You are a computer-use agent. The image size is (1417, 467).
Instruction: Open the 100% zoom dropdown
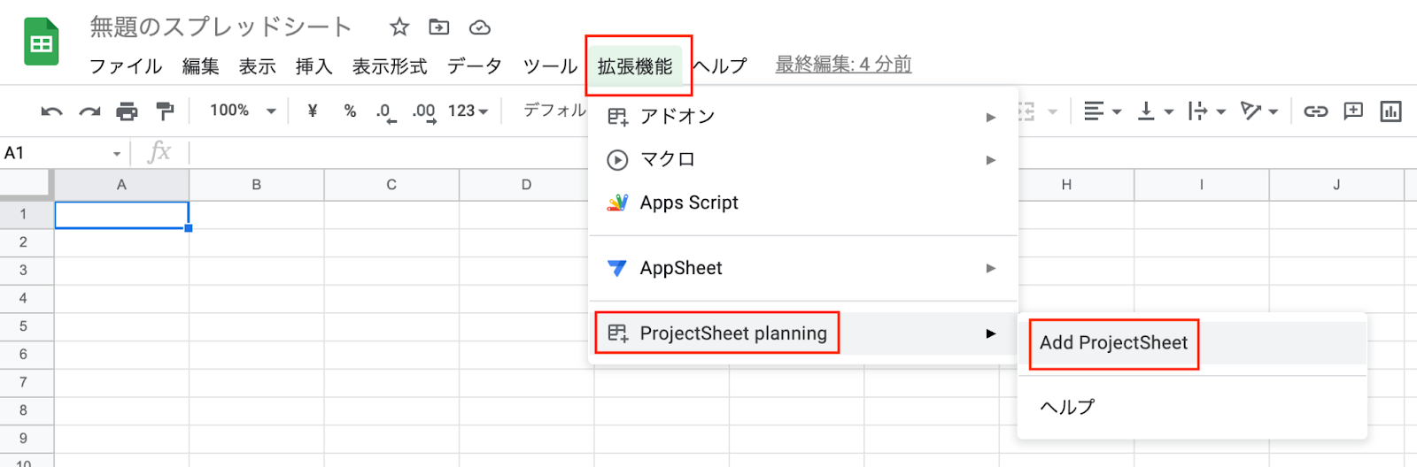click(x=243, y=111)
